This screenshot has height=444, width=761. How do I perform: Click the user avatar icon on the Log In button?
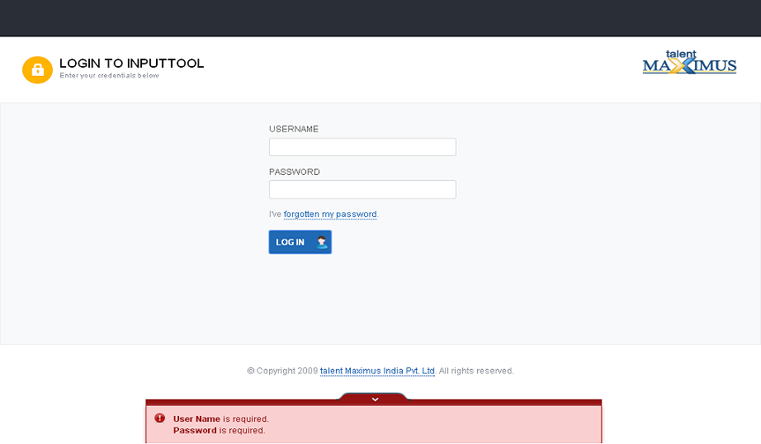(x=322, y=242)
